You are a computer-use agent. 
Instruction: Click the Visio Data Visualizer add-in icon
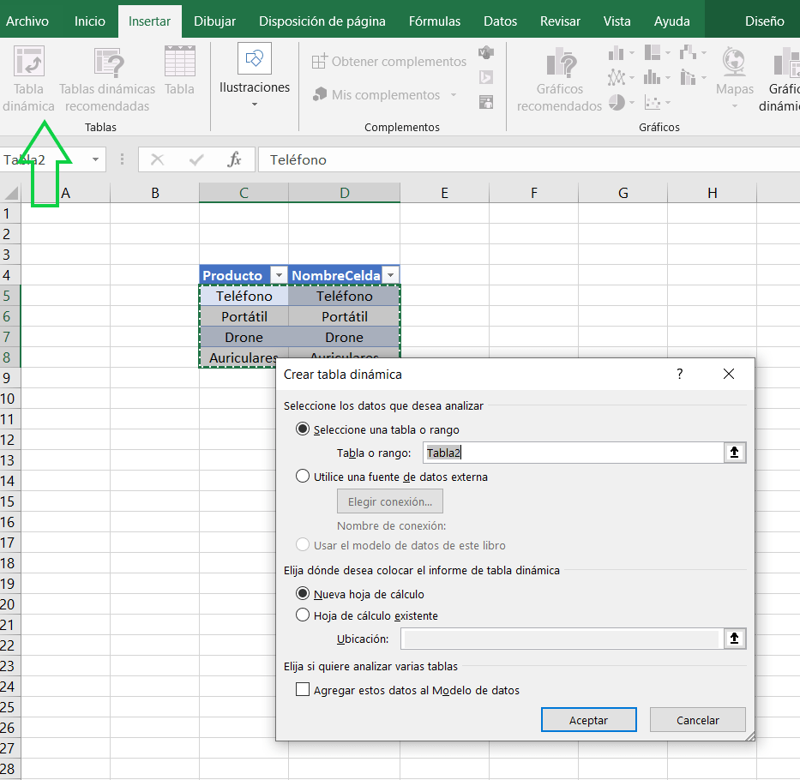pos(486,52)
